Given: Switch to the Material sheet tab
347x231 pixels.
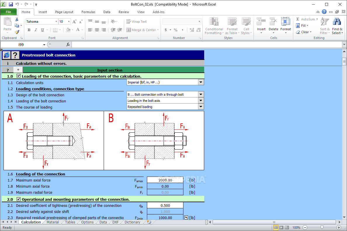Looking at the screenshot, I should pos(53,222).
